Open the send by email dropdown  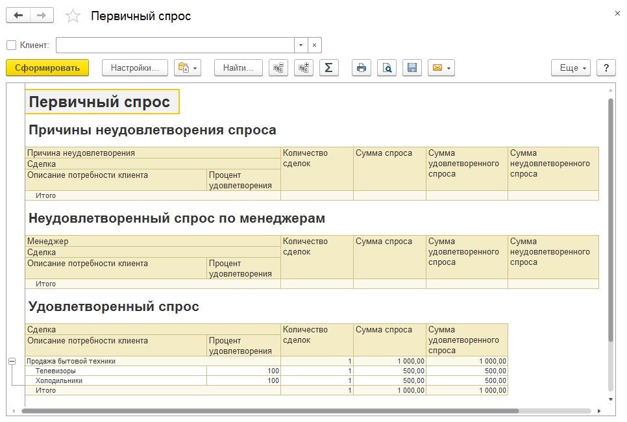click(441, 68)
